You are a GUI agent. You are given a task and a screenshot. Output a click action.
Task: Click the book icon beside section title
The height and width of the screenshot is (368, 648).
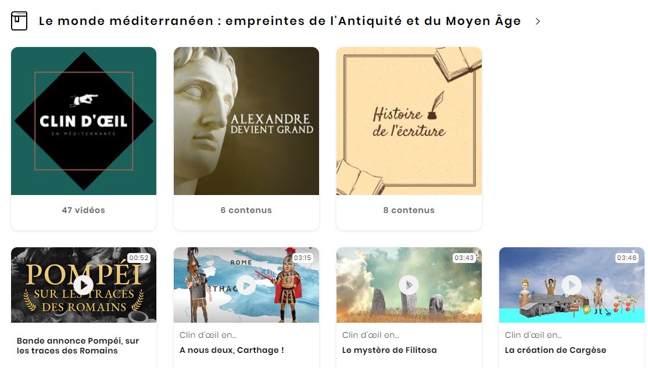(x=19, y=21)
